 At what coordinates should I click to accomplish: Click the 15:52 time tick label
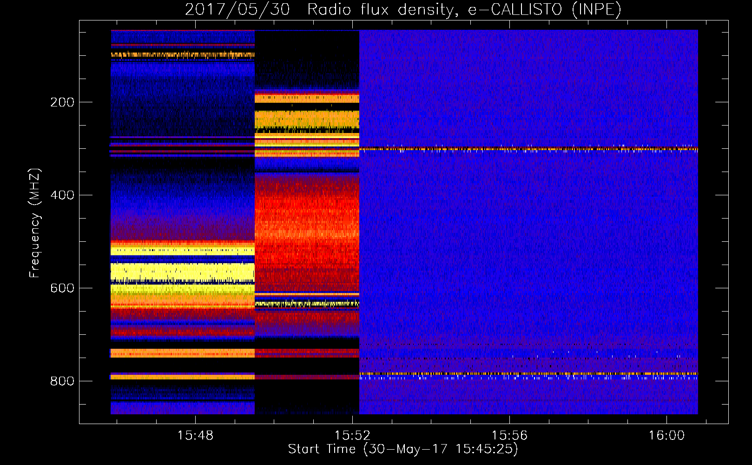pos(352,436)
